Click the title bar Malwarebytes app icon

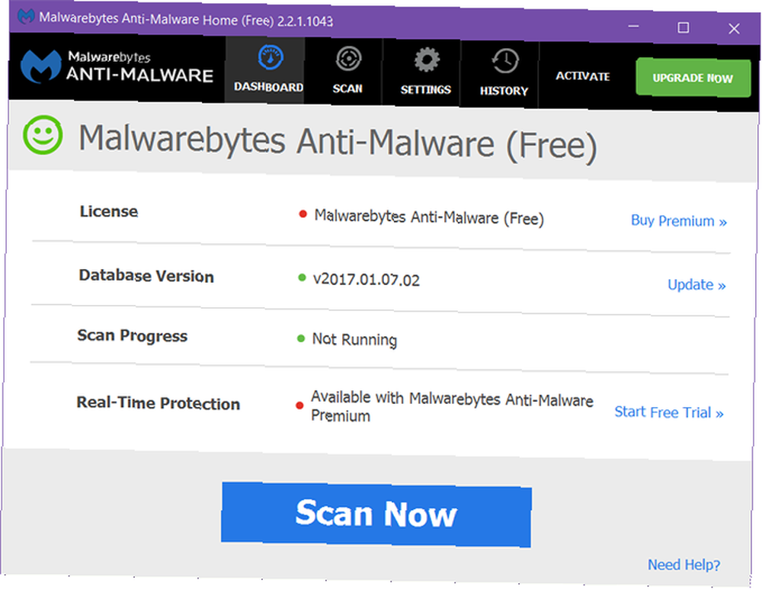point(25,16)
